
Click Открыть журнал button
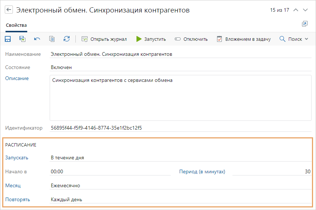[x=104, y=39]
